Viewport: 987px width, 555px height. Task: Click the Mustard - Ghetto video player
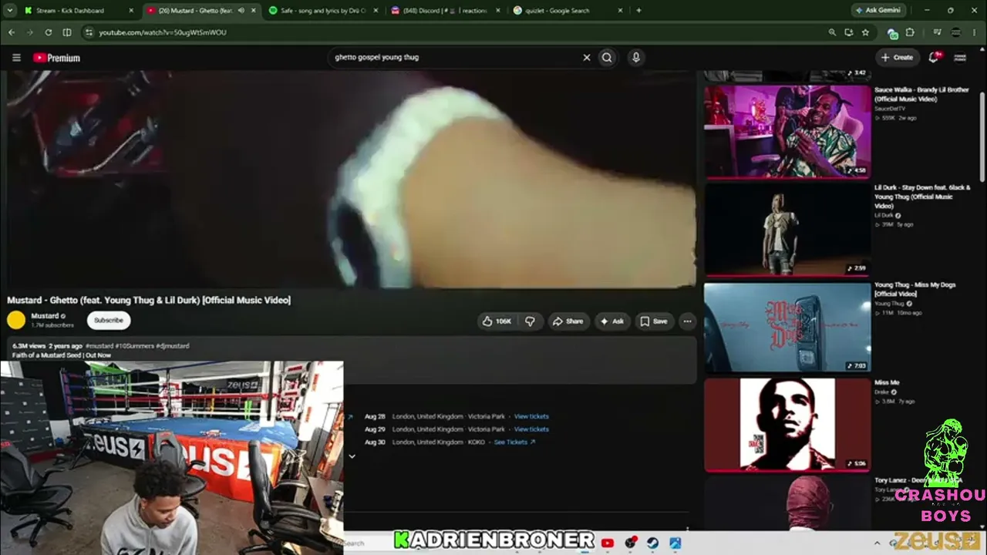click(x=351, y=179)
